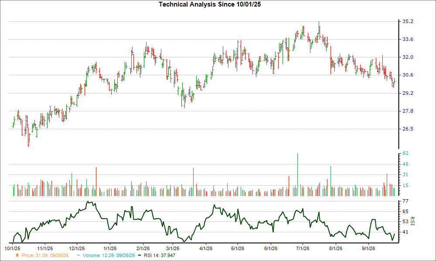Screen dimensions: 436x261
Task: Click the 10/1/25 date label
Action: 12,248
